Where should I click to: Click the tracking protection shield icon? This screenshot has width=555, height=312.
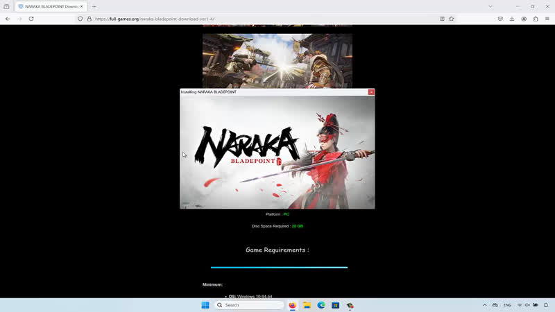[80, 19]
